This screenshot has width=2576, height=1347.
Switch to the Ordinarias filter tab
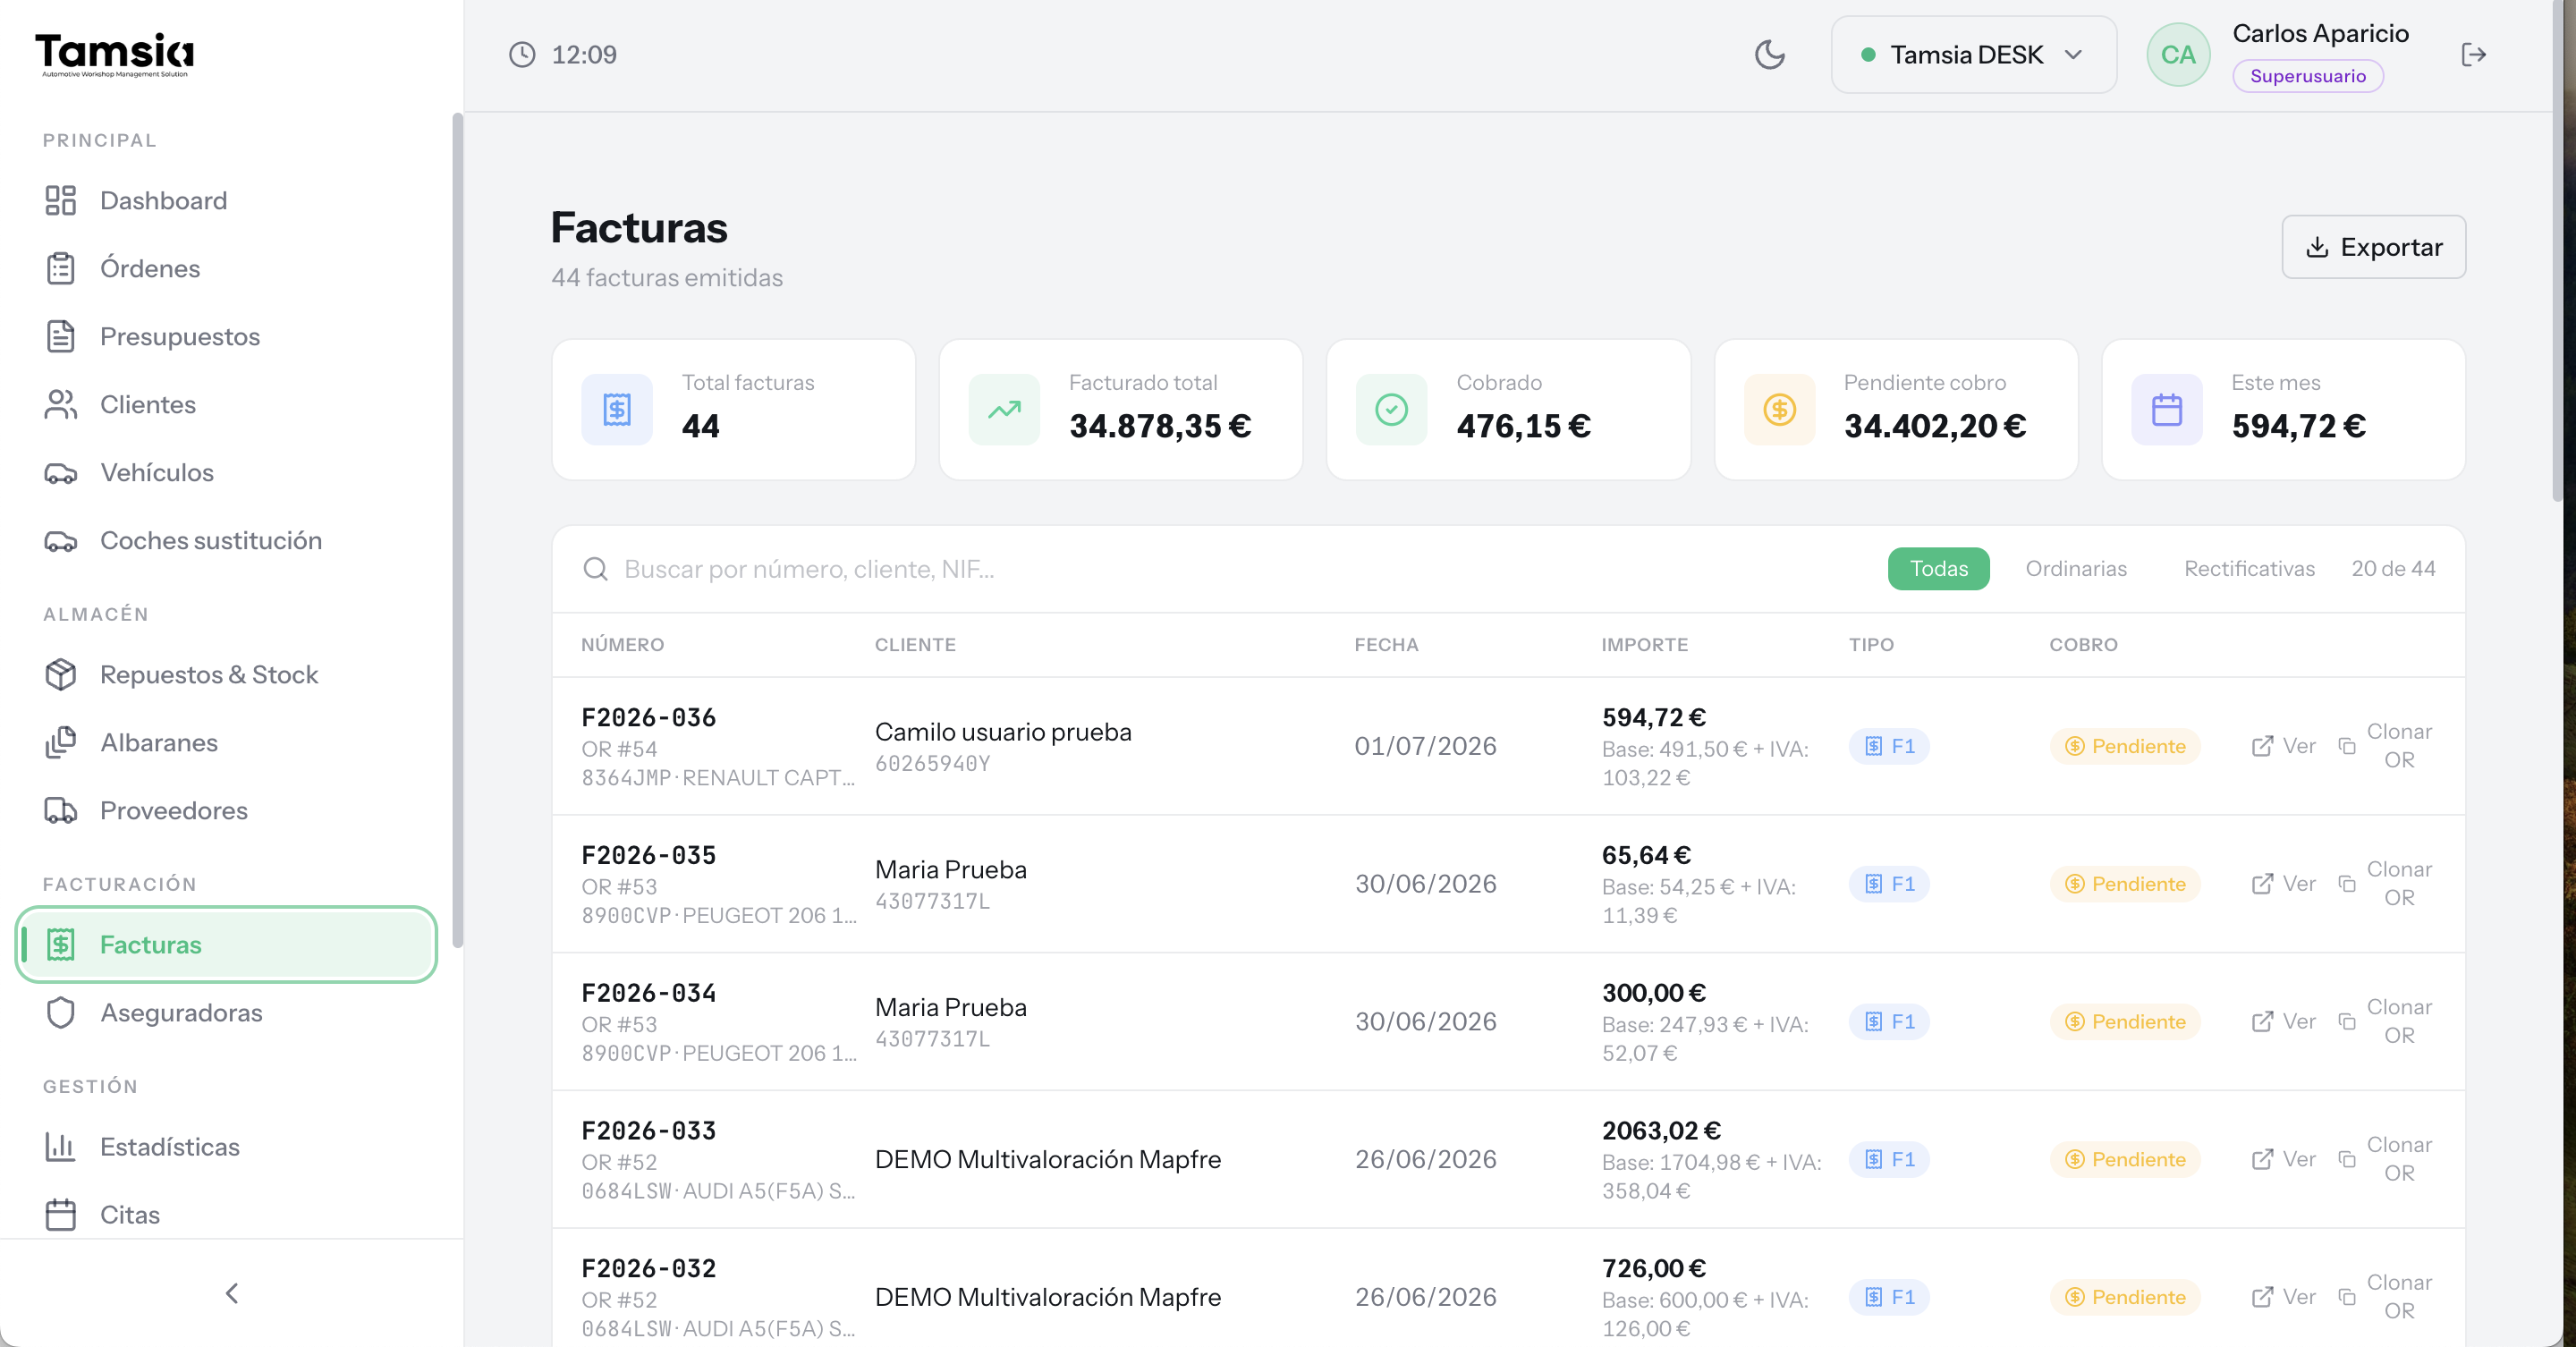(x=2076, y=568)
